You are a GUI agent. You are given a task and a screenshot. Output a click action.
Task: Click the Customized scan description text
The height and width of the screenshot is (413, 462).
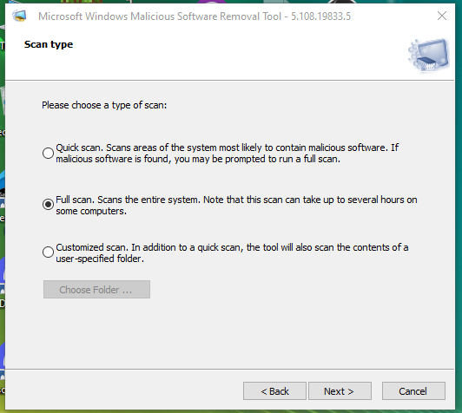232,252
